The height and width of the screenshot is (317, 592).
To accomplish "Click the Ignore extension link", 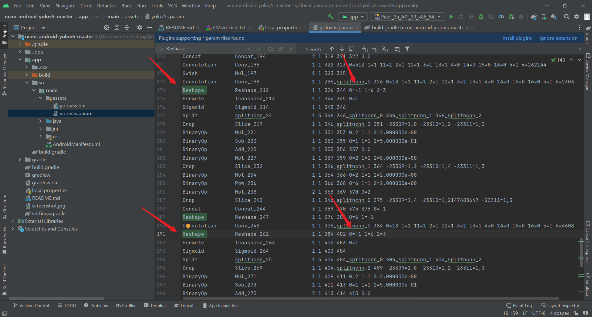I will (558, 38).
